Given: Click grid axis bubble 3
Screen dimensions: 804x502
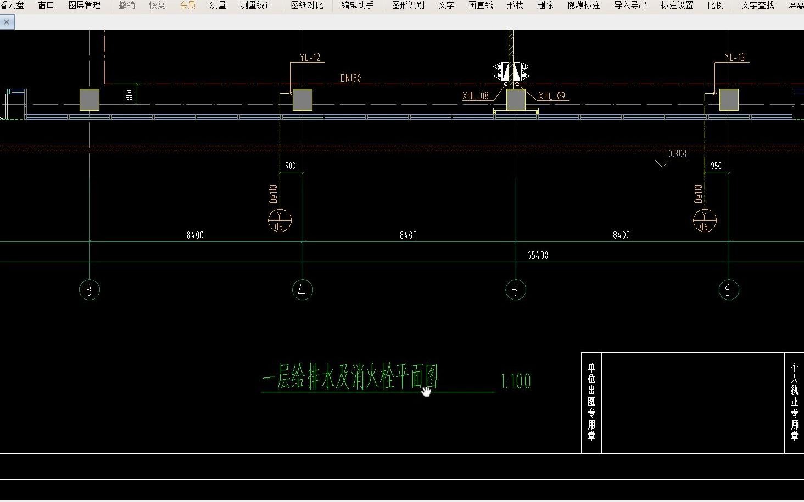Looking at the screenshot, I should (x=90, y=290).
